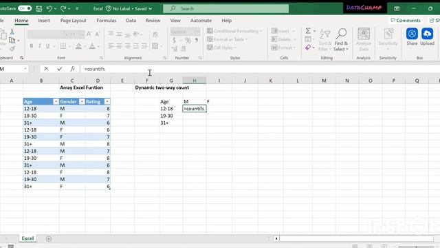Image resolution: width=440 pixels, height=248 pixels.
Task: Open the Formulas ribbon tab
Action: pyautogui.click(x=106, y=21)
